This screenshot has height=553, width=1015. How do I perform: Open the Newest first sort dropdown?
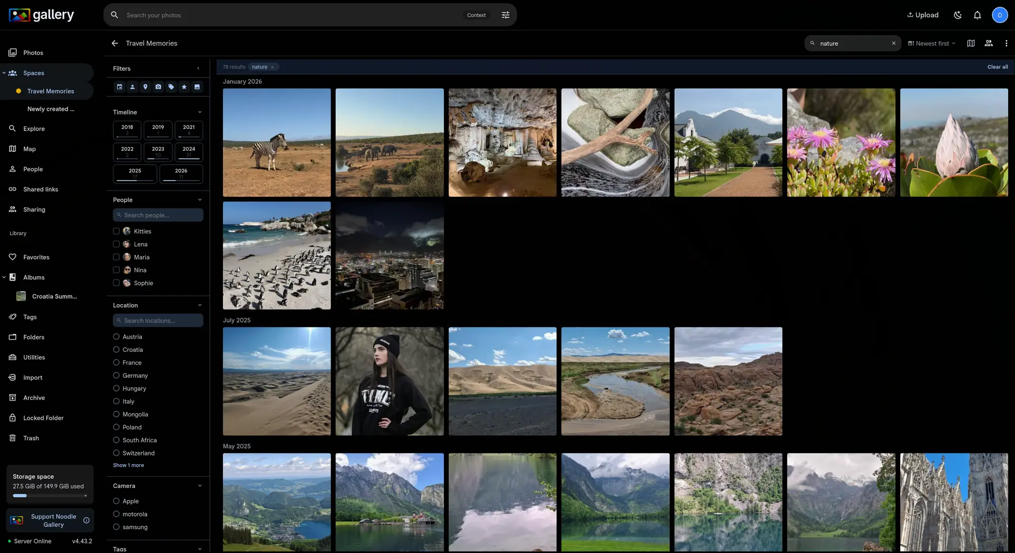point(932,43)
